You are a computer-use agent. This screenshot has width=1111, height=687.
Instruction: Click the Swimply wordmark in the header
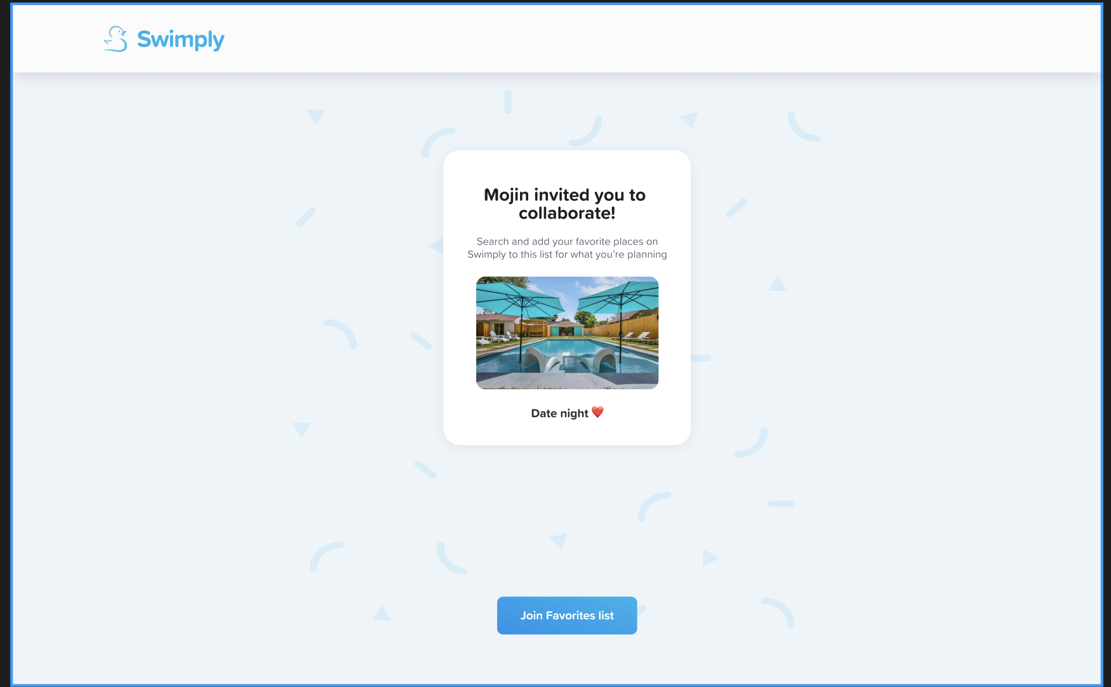click(181, 39)
